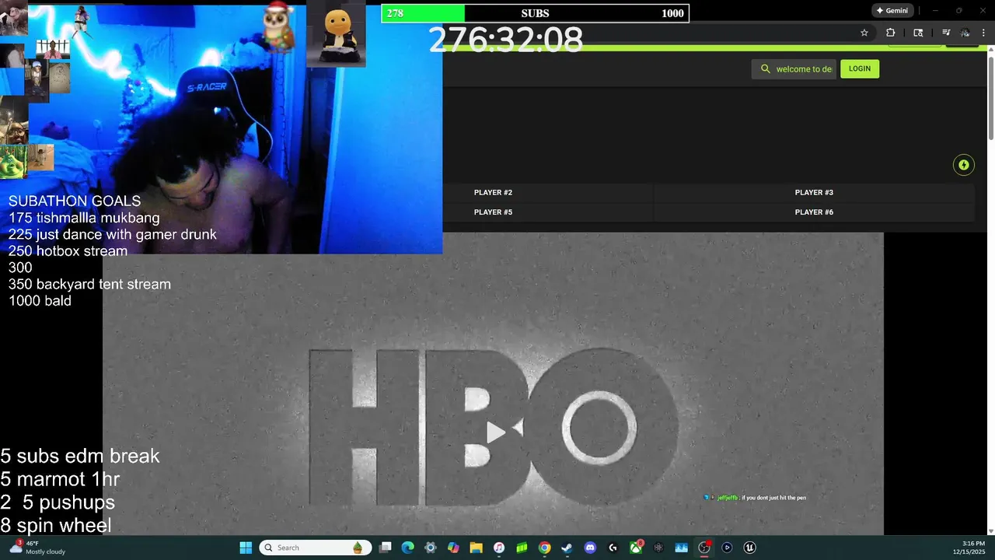Open the green striped app taskbar icon
This screenshot has height=560, width=995.
click(x=522, y=548)
